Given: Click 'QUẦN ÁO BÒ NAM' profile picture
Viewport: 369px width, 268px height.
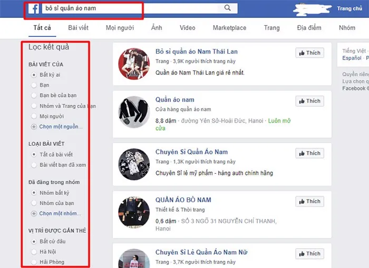Looking at the screenshot, I should pyautogui.click(x=134, y=213).
